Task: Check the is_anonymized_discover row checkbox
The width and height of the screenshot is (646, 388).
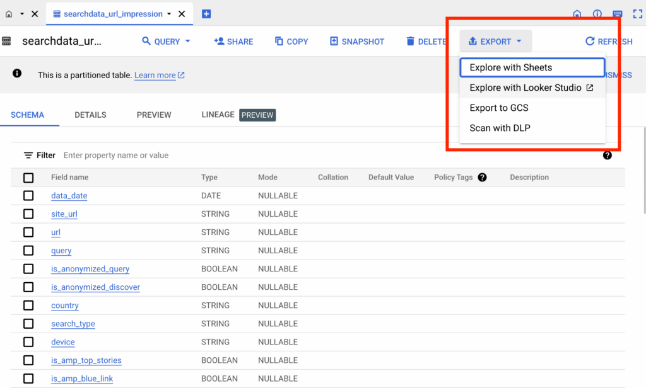Action: pos(28,287)
